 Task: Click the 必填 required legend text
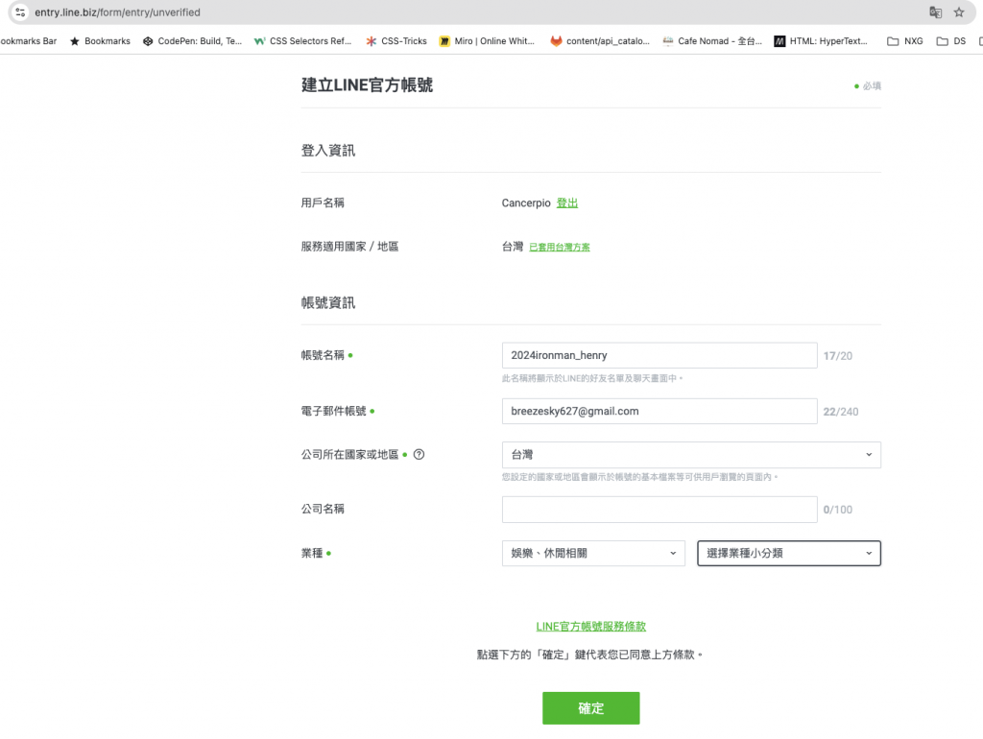[x=872, y=85]
